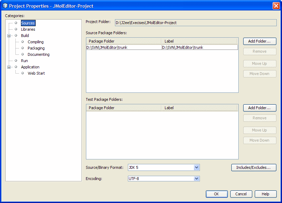282x203 pixels.
Task: Select the D:\SVN\JMolEditor\trunk package folder cell
Action: tap(124, 47)
